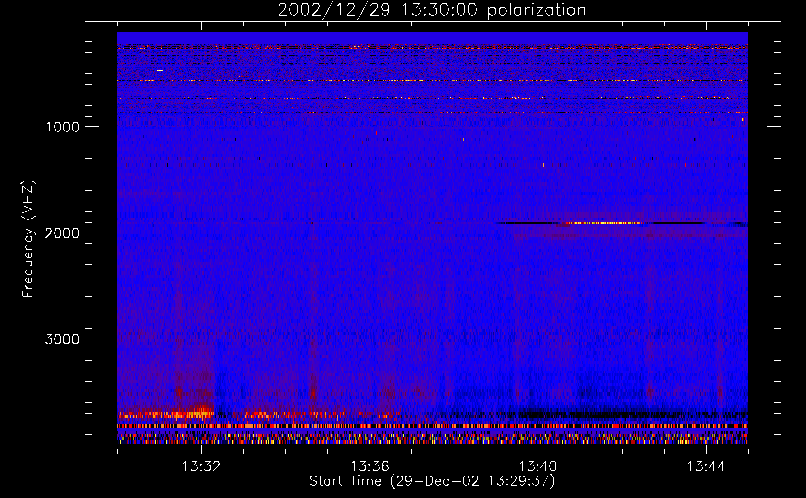Click the 13:44 time tick label
The image size is (806, 498).
[706, 467]
